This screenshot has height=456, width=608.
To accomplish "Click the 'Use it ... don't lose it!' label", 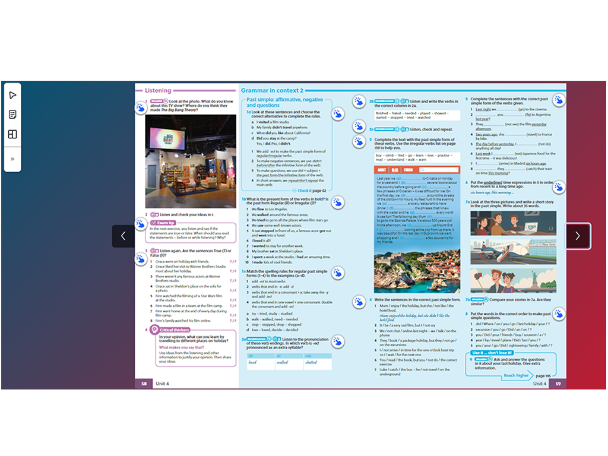I will pyautogui.click(x=492, y=353).
